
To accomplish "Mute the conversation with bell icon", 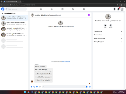I will (105, 25).
